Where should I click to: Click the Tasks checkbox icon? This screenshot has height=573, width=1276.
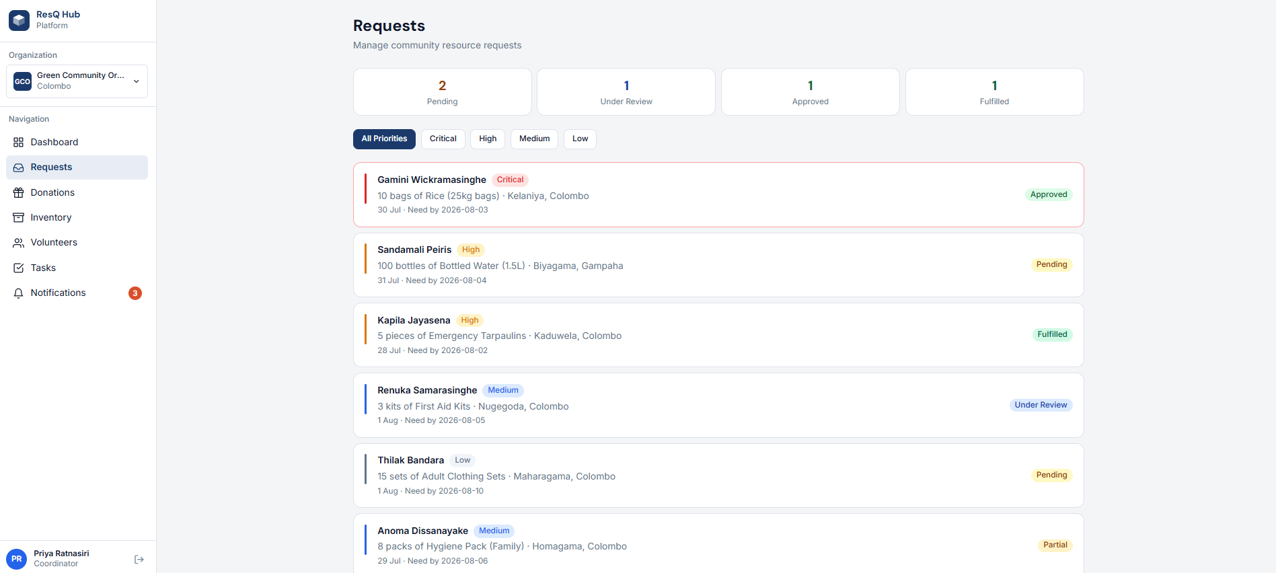(x=19, y=268)
